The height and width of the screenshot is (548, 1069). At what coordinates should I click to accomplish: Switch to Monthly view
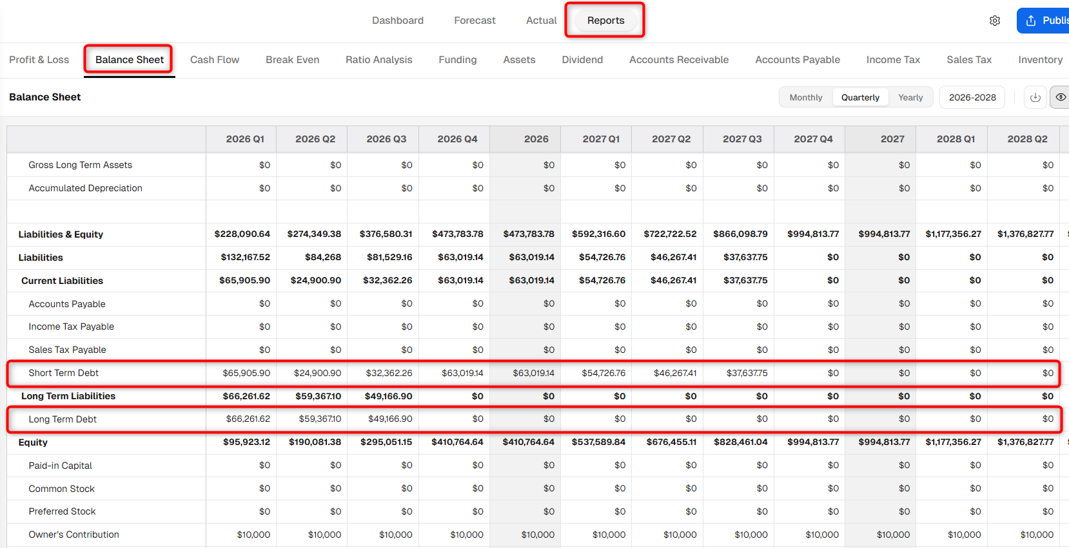pyautogui.click(x=806, y=97)
